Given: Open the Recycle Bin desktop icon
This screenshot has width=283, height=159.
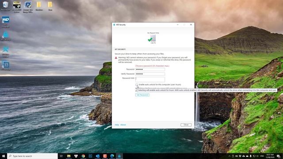Looking at the screenshot, I should click(5, 6).
